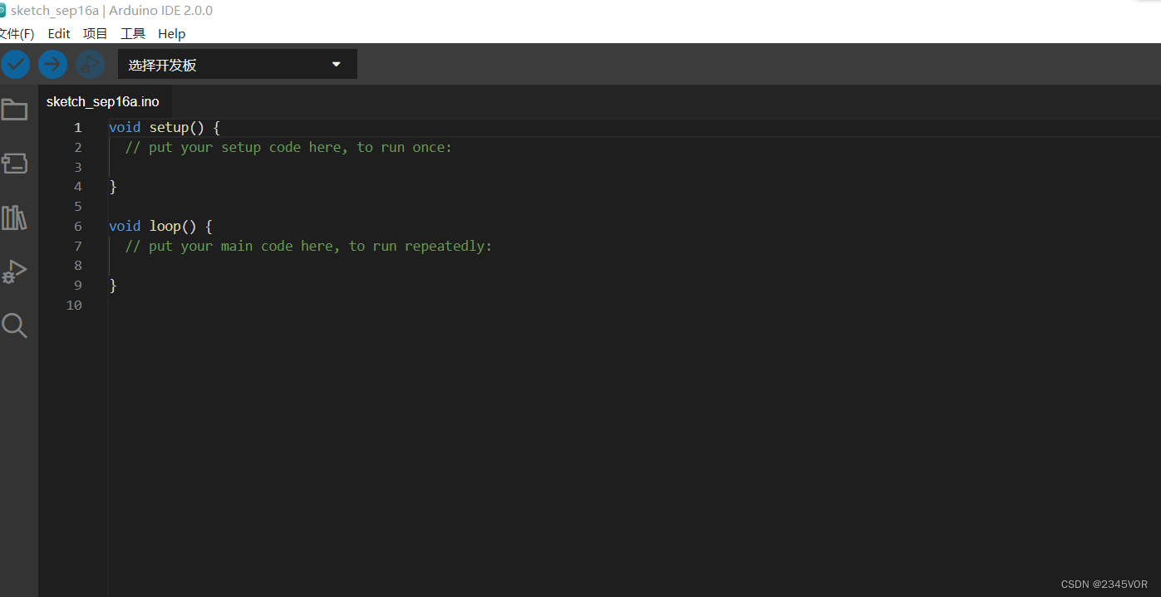Place cursor on empty line 3
The width and height of the screenshot is (1161, 597).
point(634,167)
